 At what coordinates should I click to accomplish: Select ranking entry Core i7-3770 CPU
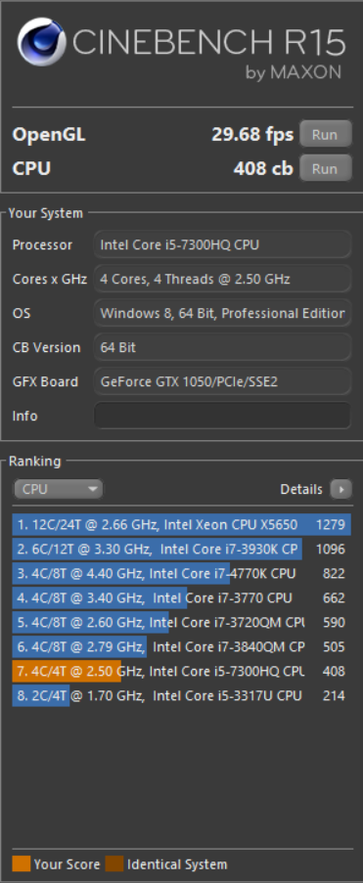[x=182, y=597]
